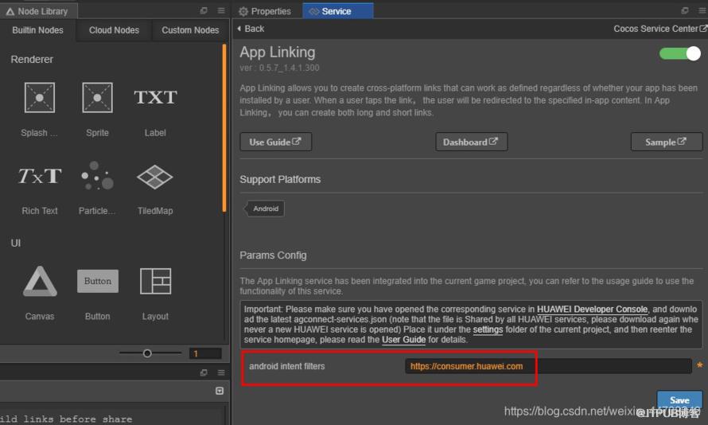This screenshot has width=708, height=425.
Task: Open the Dashboard button
Action: (x=472, y=142)
